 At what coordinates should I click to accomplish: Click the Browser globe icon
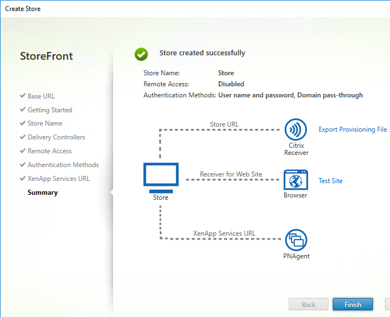(x=295, y=180)
